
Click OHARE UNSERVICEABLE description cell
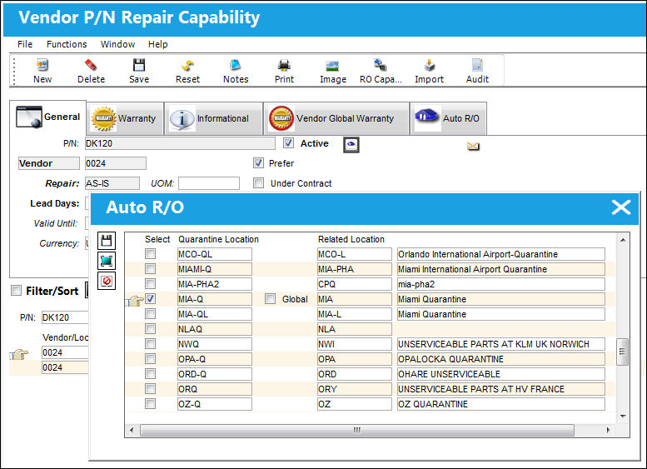[501, 374]
